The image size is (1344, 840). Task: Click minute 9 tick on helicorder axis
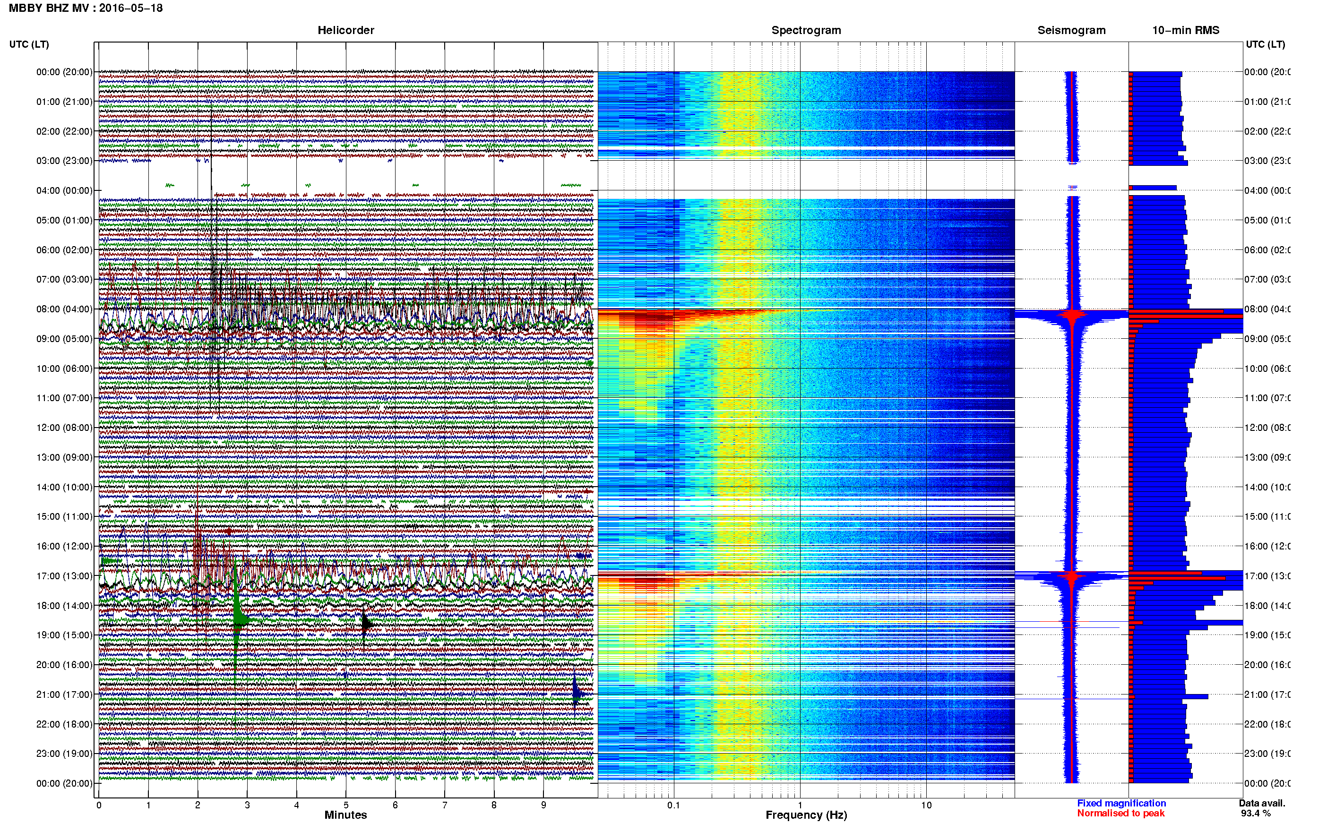coord(543,806)
